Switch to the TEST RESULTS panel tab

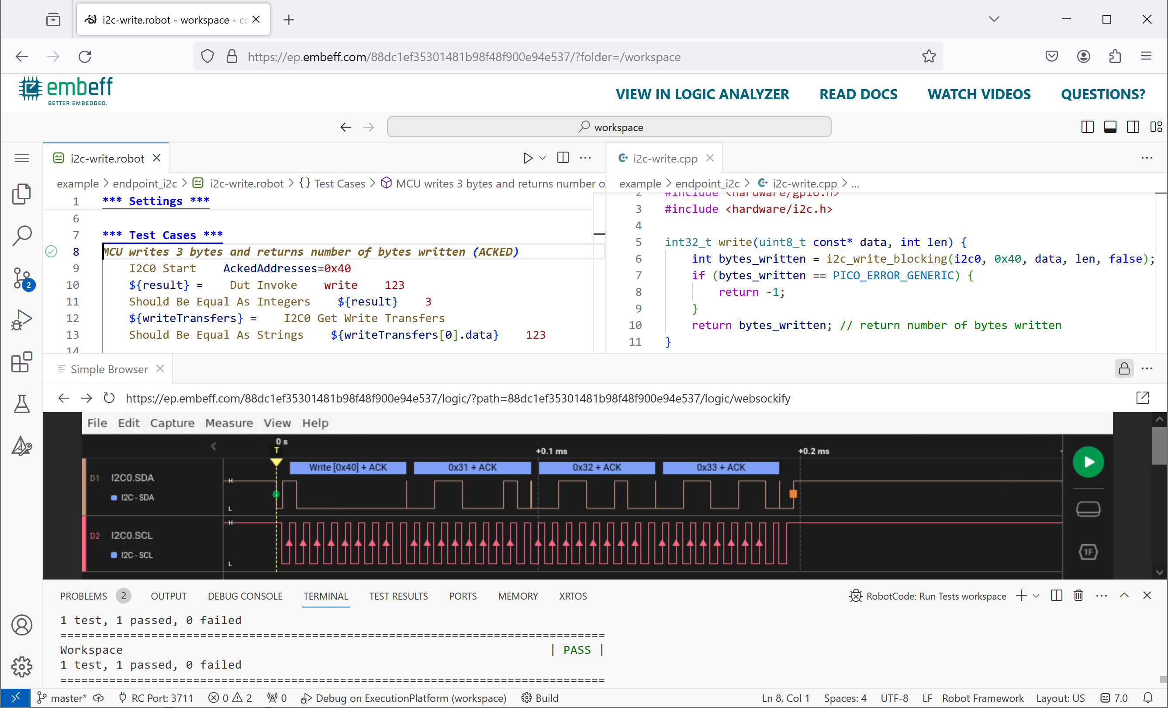[x=398, y=596]
